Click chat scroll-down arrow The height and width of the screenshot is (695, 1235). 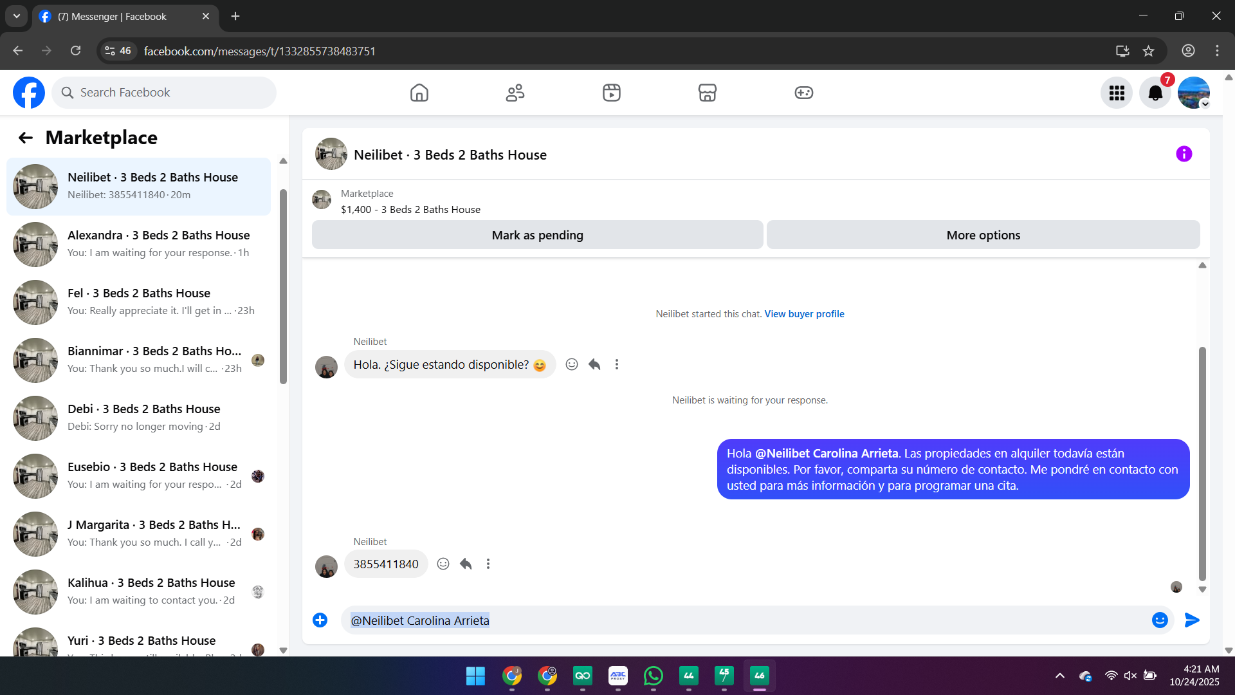click(1202, 589)
